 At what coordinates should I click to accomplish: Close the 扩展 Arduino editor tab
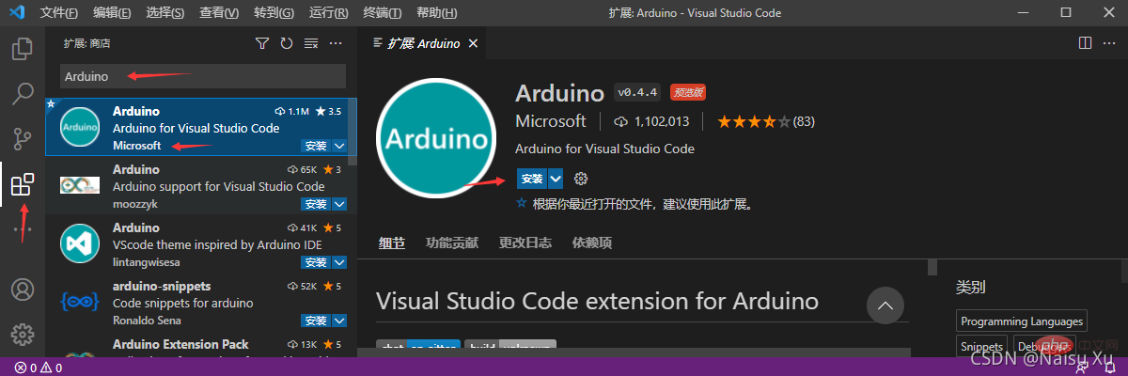473,44
